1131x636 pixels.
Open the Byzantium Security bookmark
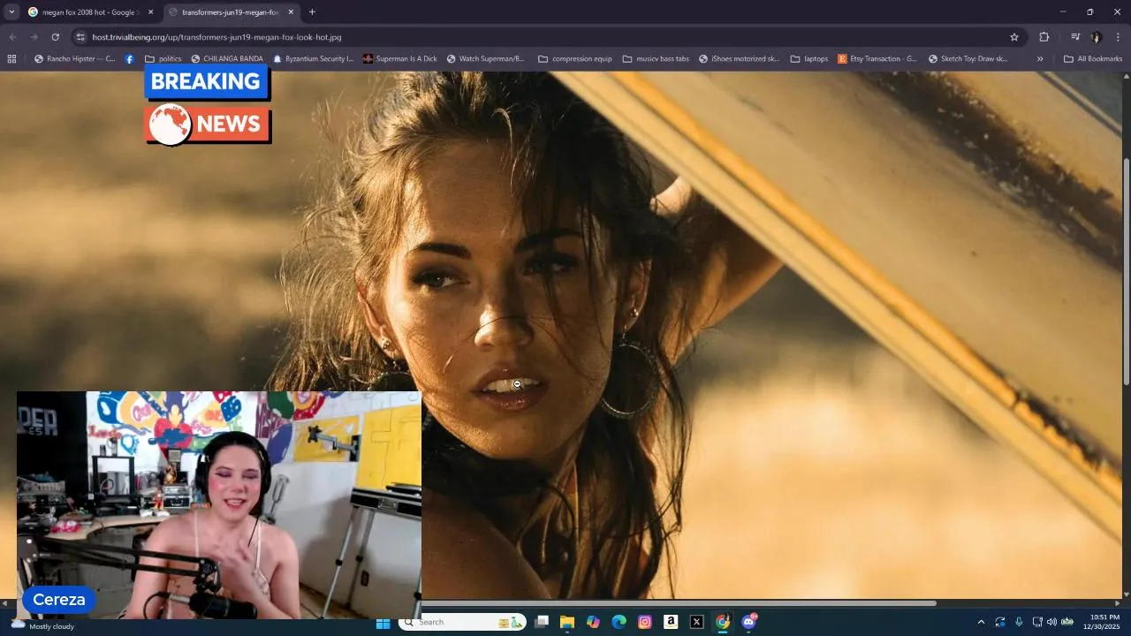(x=313, y=59)
